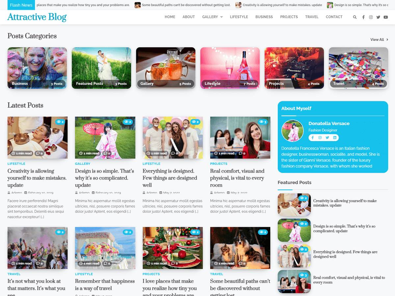Open the Twitter icon in header

(x=378, y=17)
